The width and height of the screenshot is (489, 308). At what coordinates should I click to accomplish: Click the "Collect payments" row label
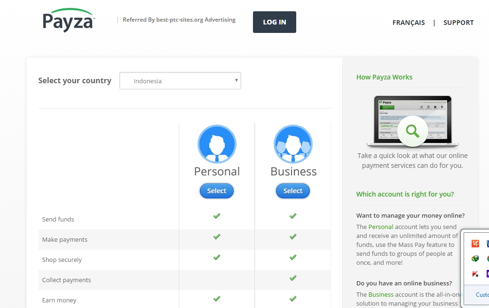tap(66, 280)
